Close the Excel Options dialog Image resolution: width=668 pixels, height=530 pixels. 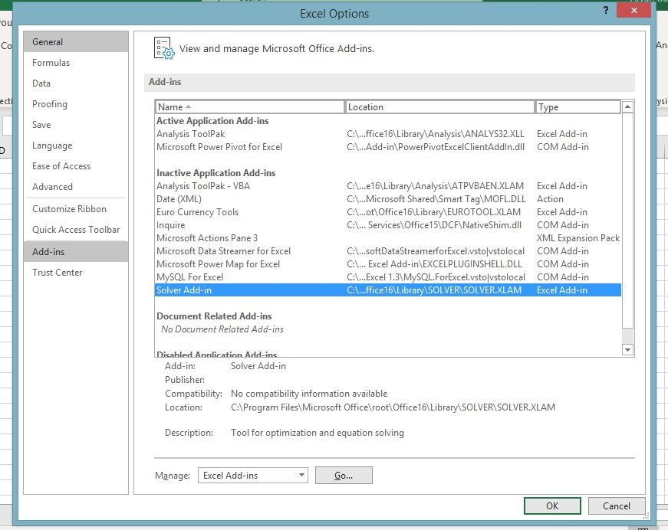(x=633, y=11)
